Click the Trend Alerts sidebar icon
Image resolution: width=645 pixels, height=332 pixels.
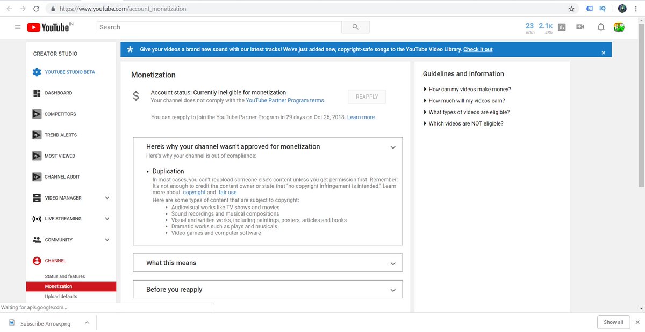pyautogui.click(x=37, y=135)
